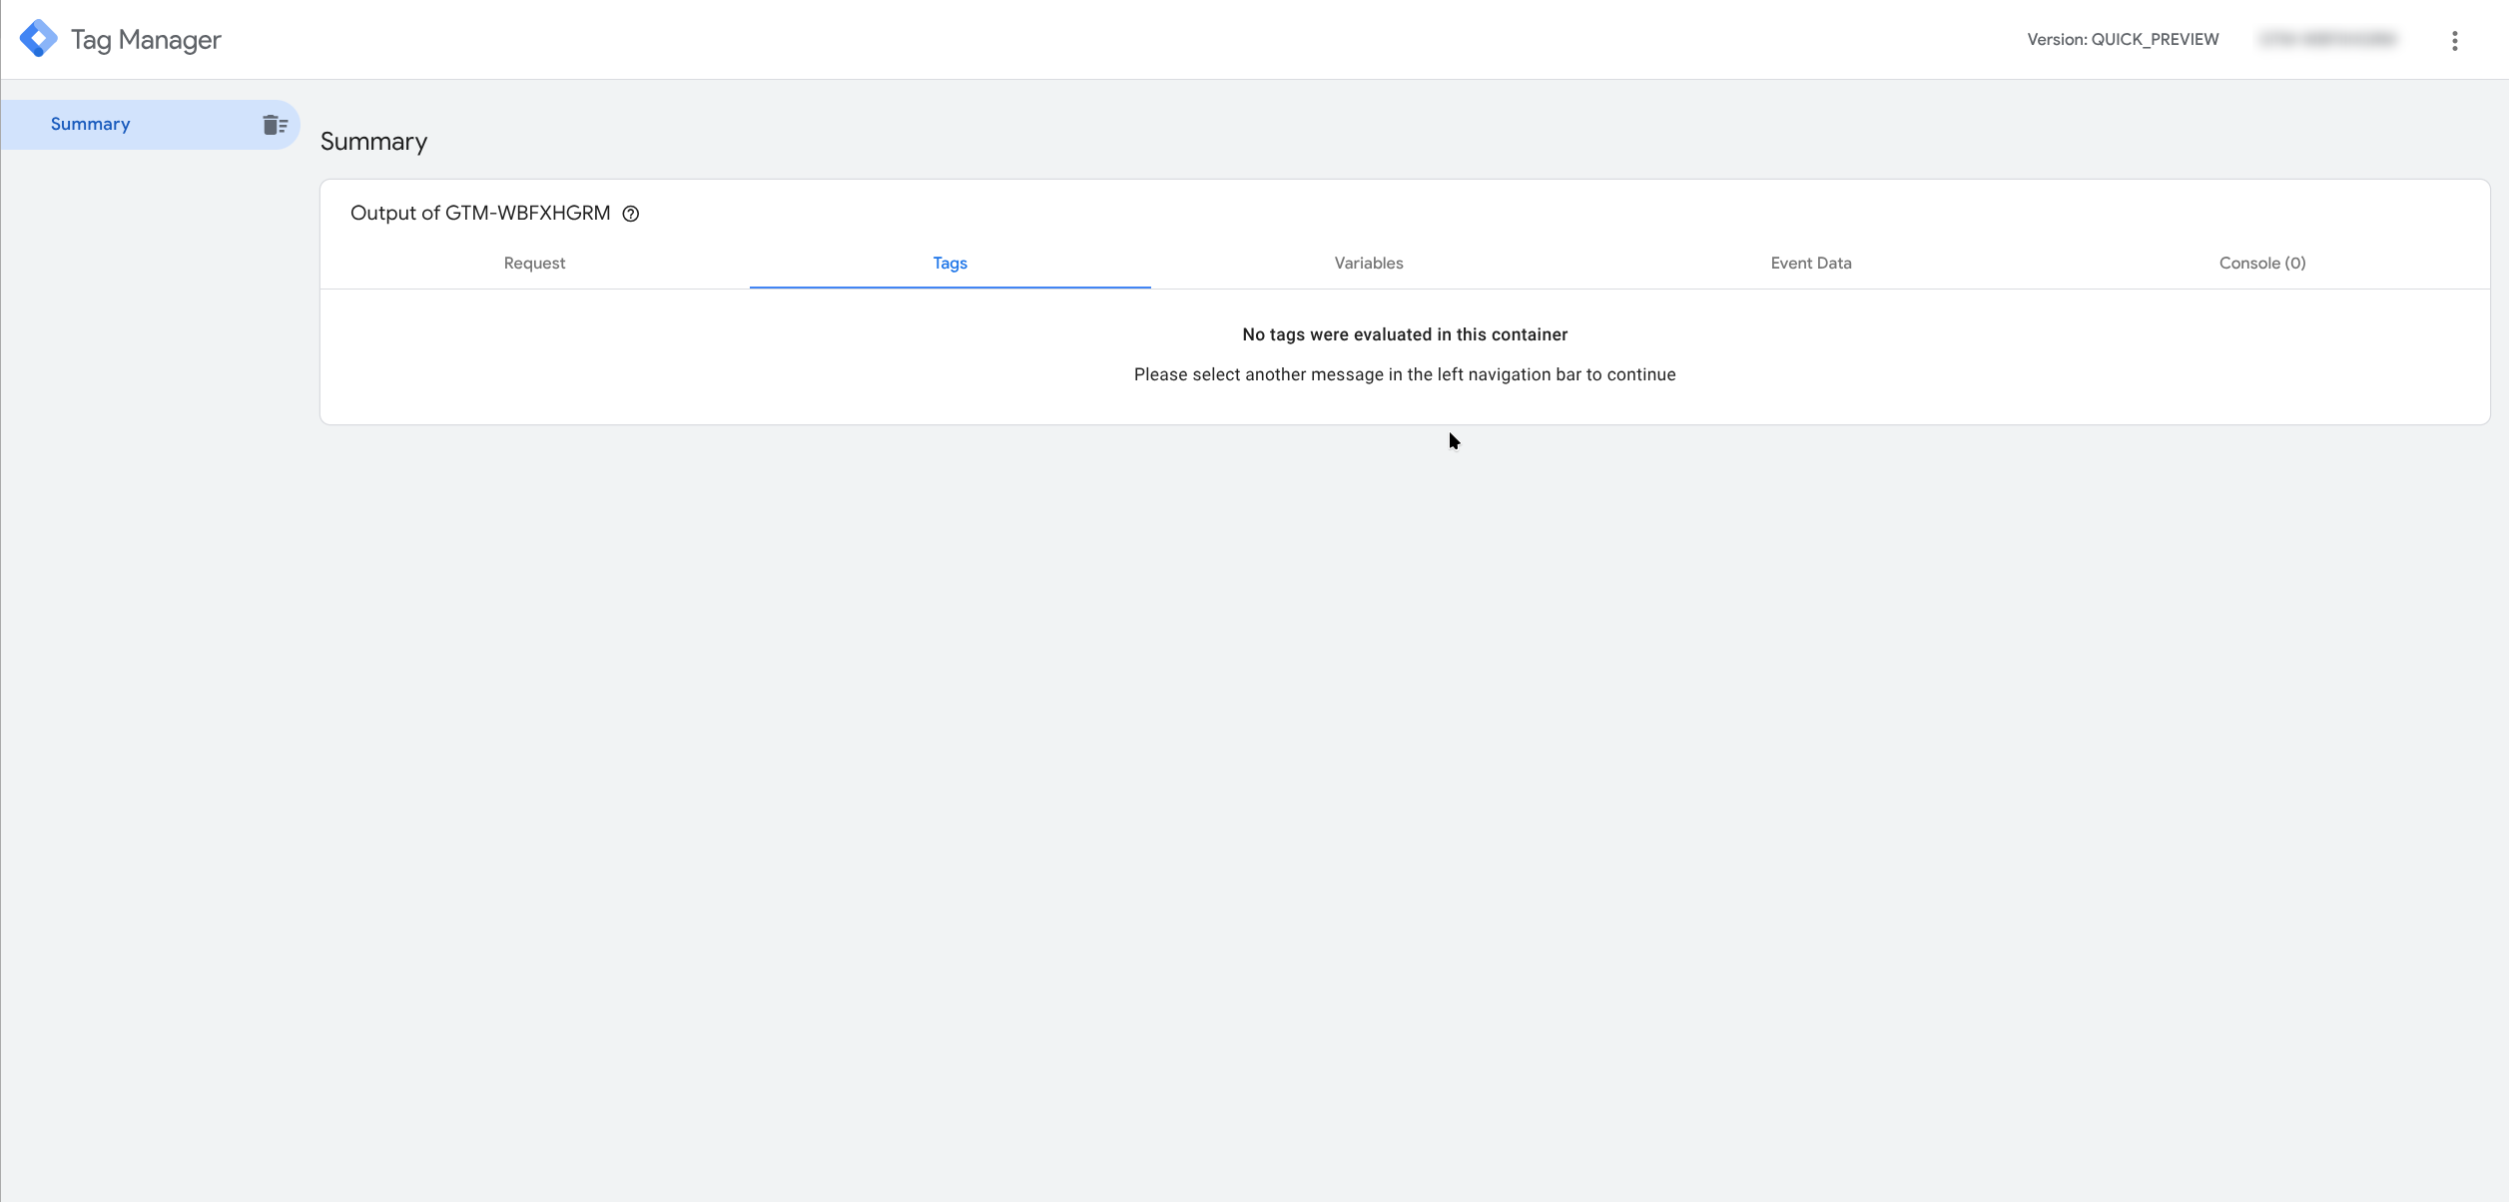Click the Output of GTM-WBFXHGRM title
This screenshot has width=2509, height=1202.
[x=480, y=214]
